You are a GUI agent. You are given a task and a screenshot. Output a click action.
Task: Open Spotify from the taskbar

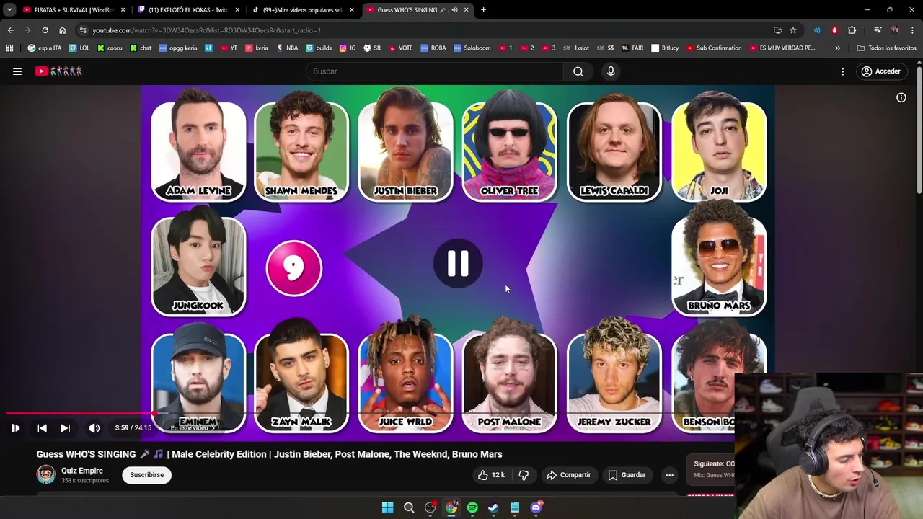click(472, 507)
